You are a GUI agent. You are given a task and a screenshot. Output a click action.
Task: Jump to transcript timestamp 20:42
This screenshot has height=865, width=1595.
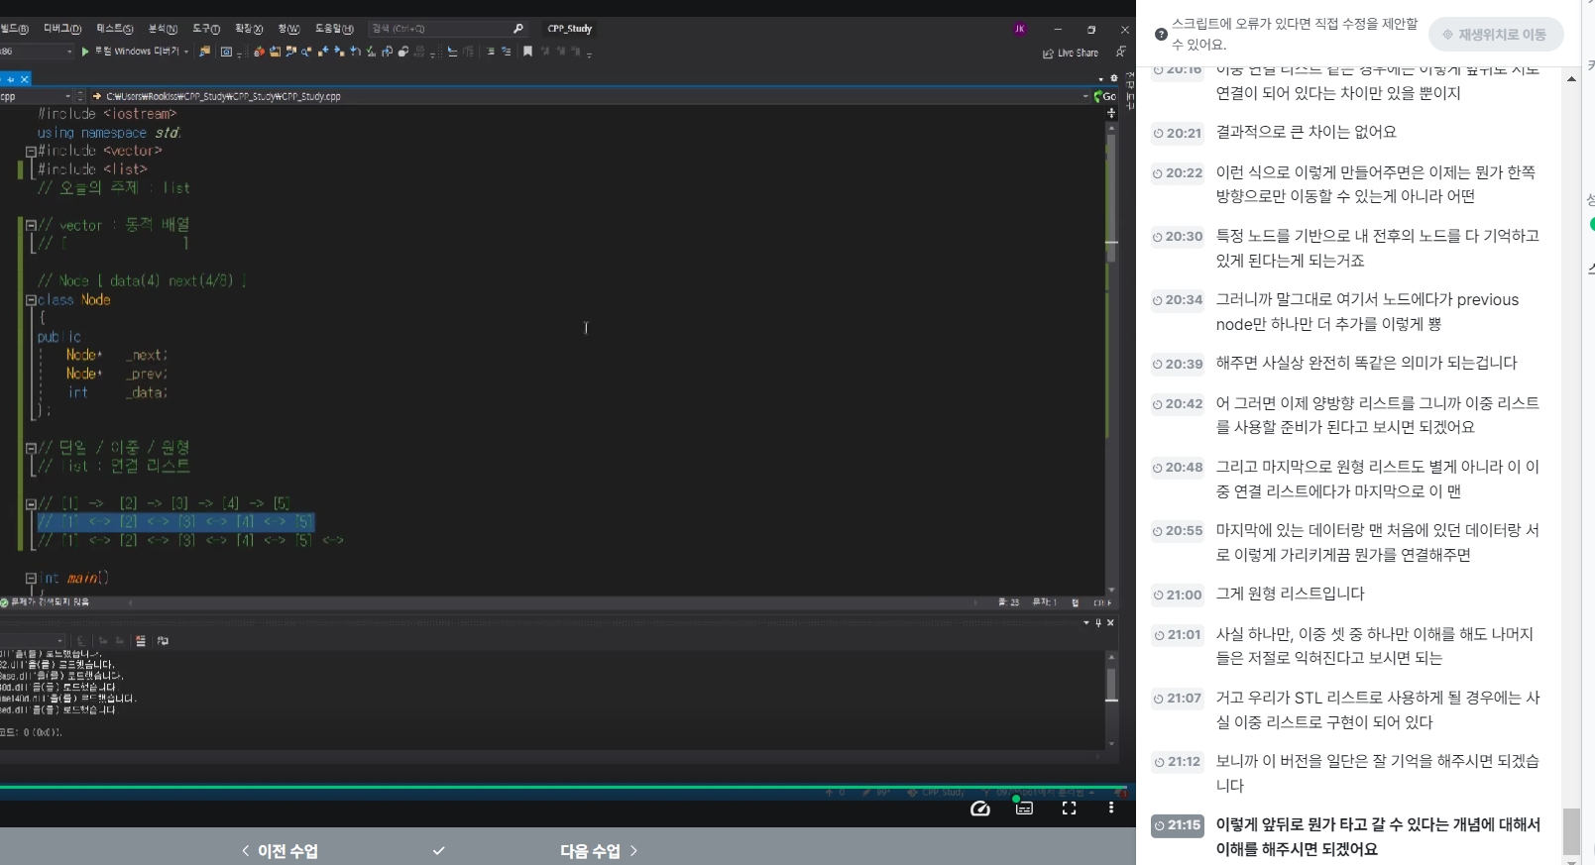(1177, 404)
